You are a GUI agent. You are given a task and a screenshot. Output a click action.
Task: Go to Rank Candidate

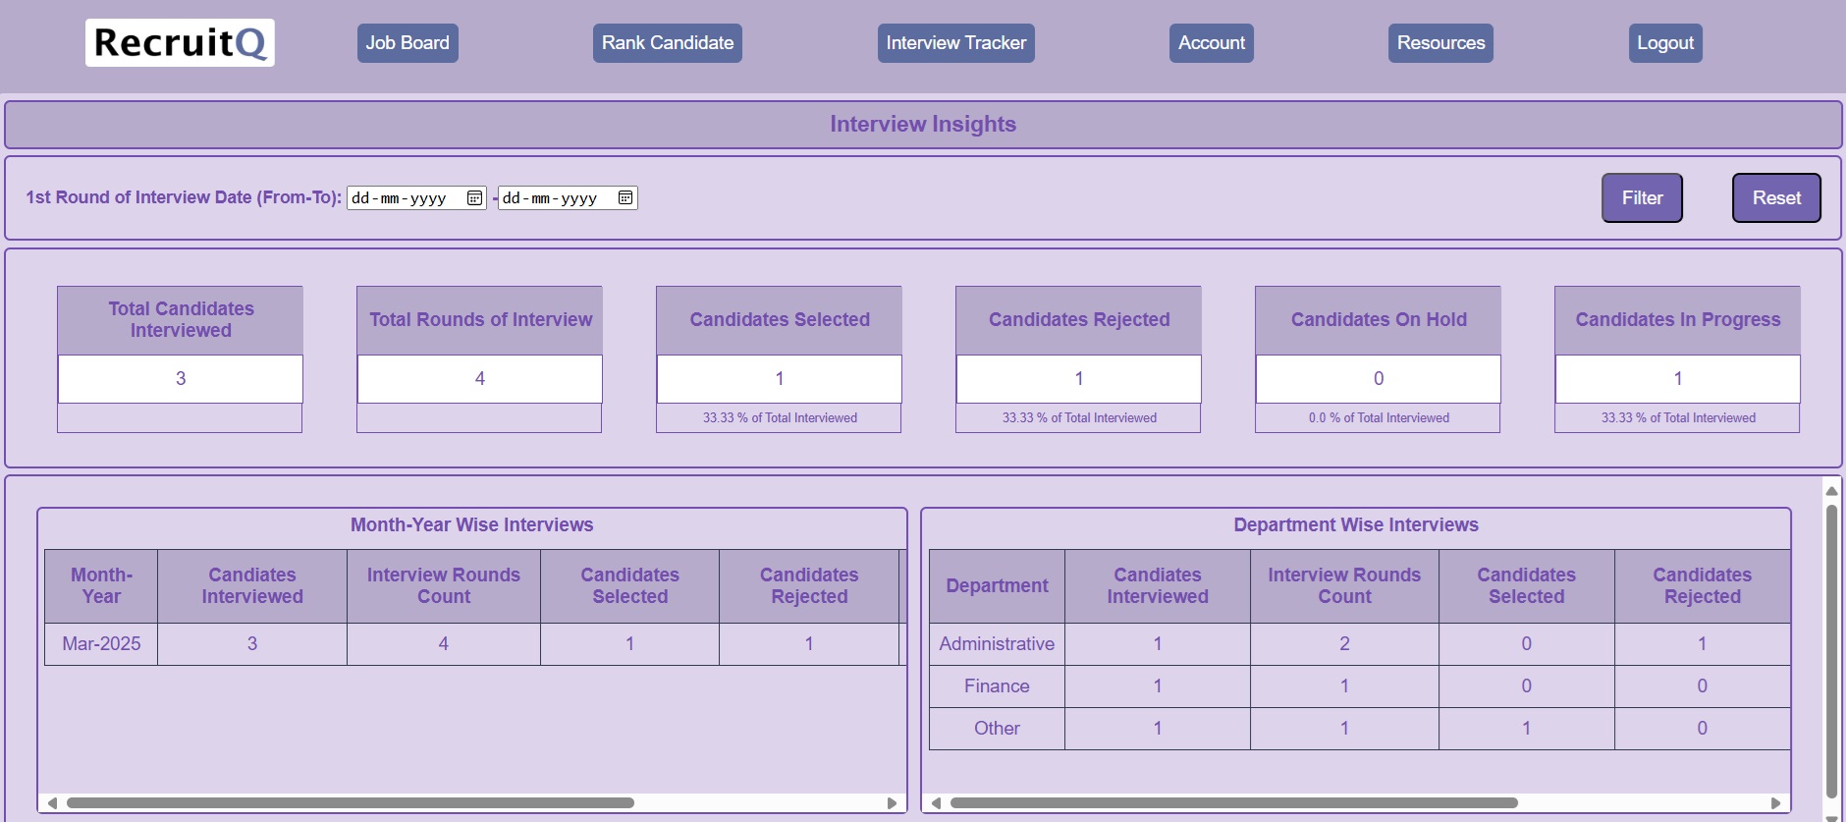(x=668, y=43)
